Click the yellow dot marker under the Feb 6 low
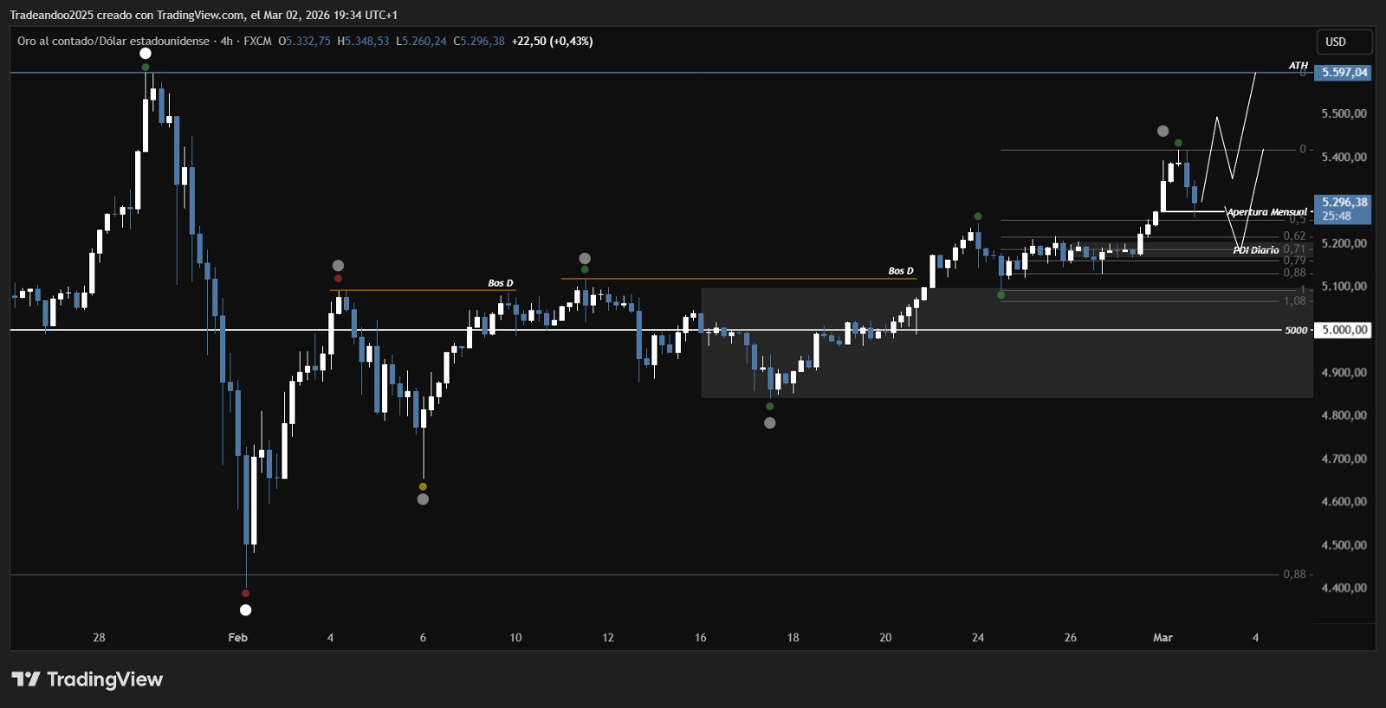Viewport: 1386px width, 708px height. pyautogui.click(x=423, y=486)
